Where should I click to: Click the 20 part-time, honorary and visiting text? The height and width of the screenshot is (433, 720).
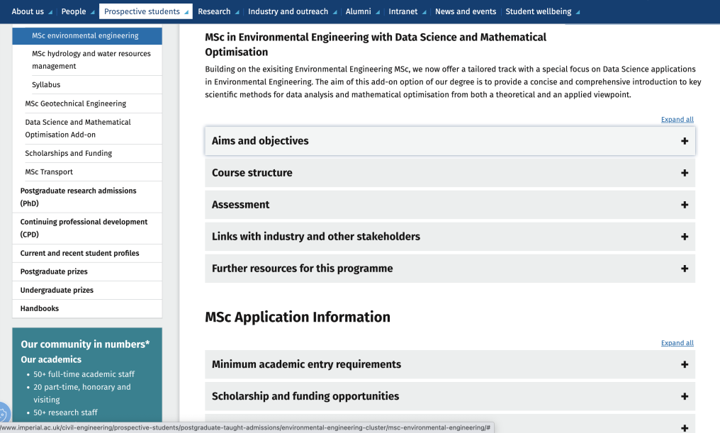(81, 393)
